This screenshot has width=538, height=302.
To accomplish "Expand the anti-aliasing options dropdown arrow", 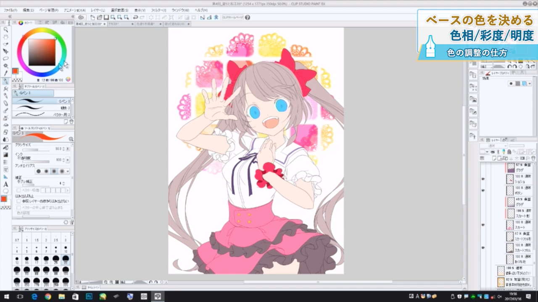I will (x=68, y=171).
